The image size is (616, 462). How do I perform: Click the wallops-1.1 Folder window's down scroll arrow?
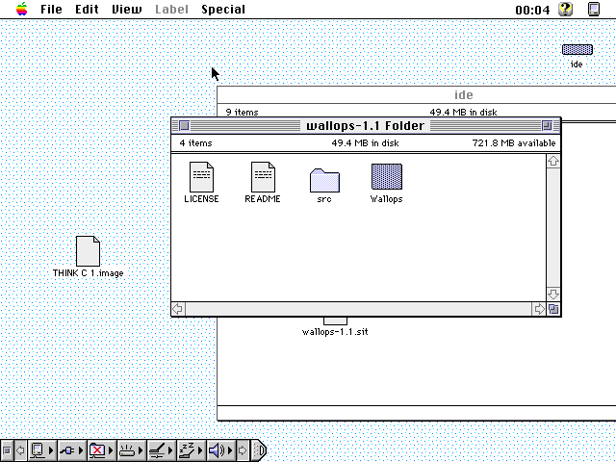552,294
